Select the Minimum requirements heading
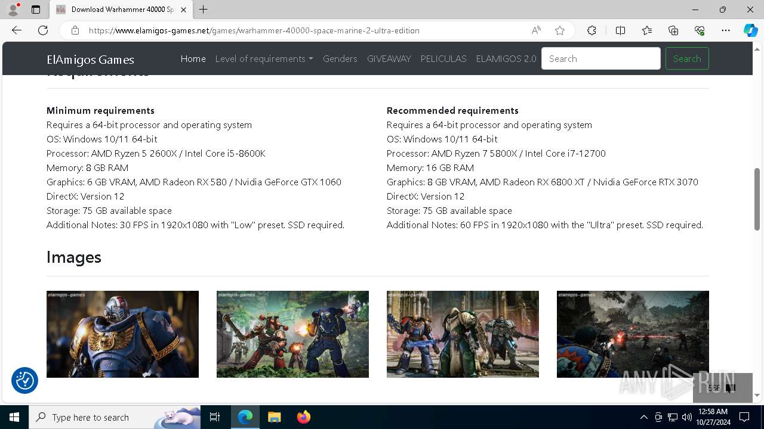Viewport: 764px width, 429px height. pyautogui.click(x=100, y=110)
